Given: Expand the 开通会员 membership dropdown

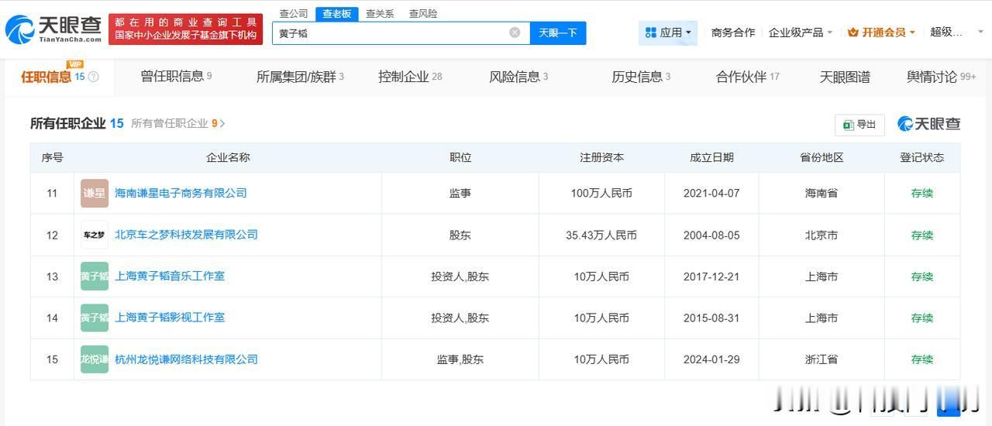Looking at the screenshot, I should (881, 33).
